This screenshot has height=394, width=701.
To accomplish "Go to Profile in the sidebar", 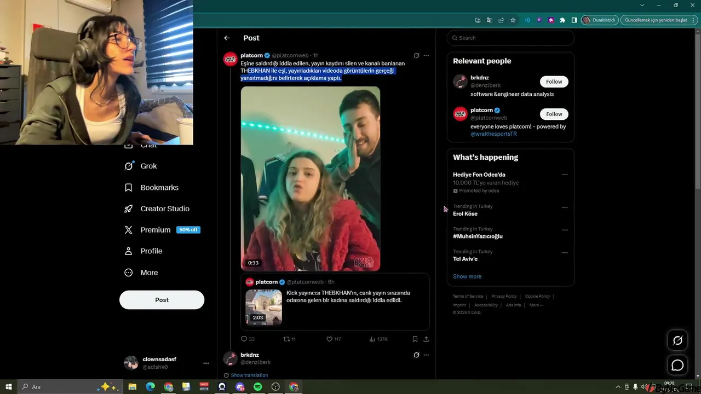I will 143,251.
